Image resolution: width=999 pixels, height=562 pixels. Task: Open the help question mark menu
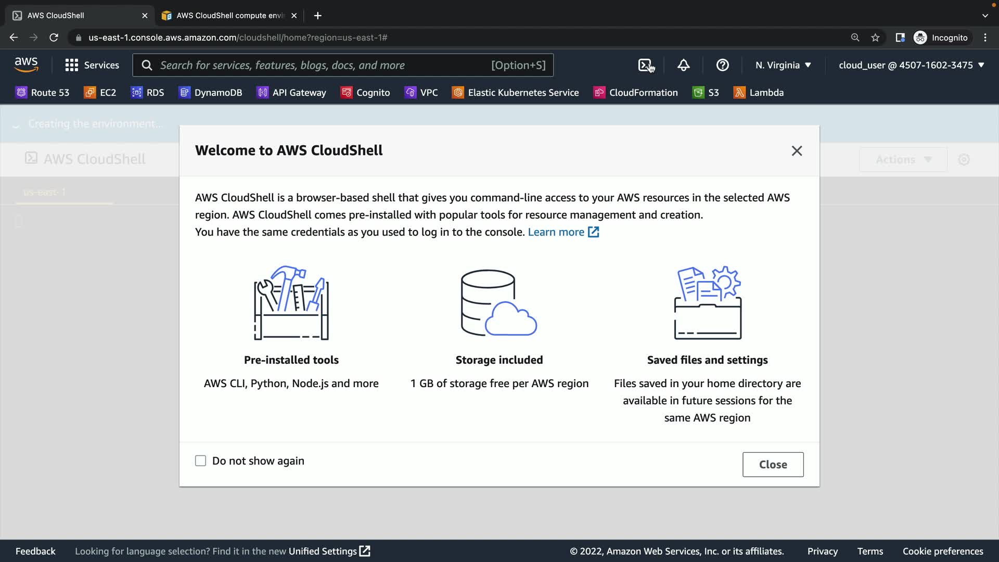pyautogui.click(x=722, y=65)
